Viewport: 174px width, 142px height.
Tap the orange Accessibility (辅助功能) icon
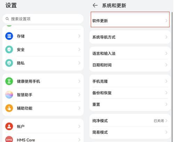[9, 108]
